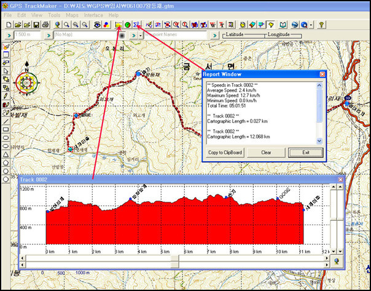Click the Save (floppy disk) toolbar icon
This screenshot has height=291, width=371.
tap(36, 25)
